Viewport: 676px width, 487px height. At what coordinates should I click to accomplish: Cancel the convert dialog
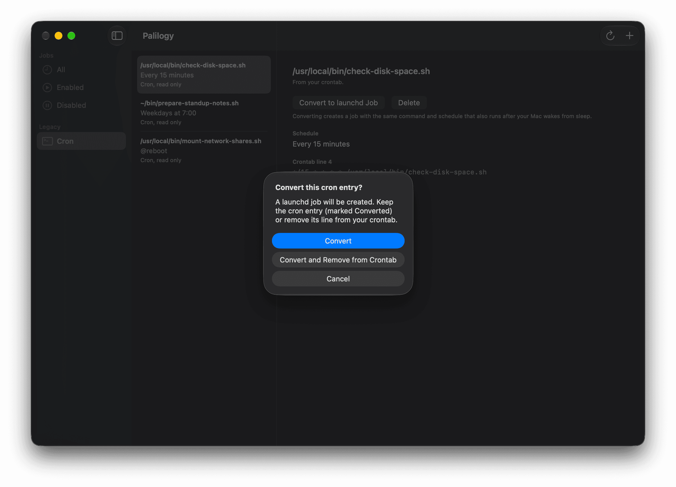[x=338, y=279]
